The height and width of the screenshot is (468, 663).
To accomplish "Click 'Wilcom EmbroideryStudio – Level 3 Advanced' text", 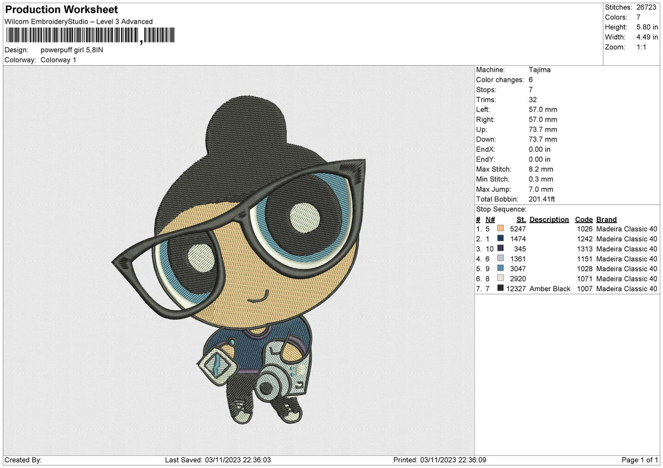I will [x=78, y=22].
